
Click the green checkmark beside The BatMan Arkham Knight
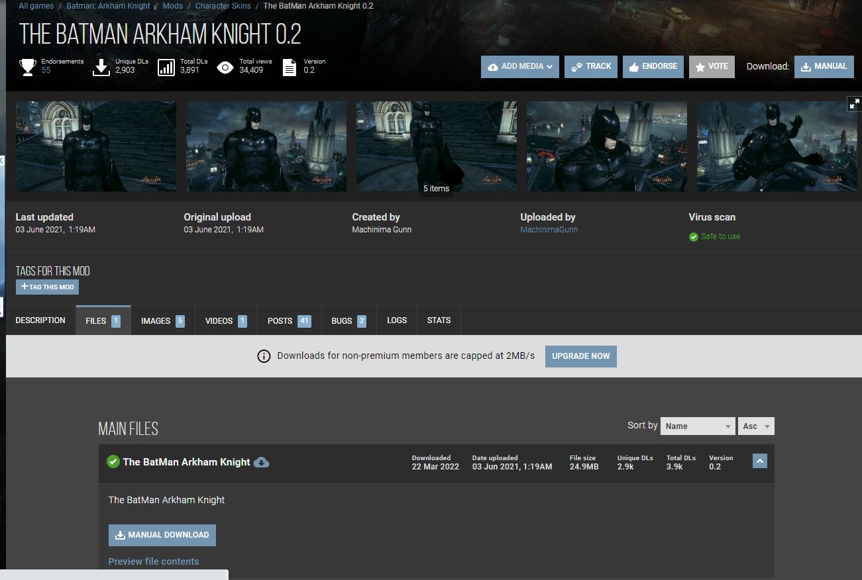113,461
